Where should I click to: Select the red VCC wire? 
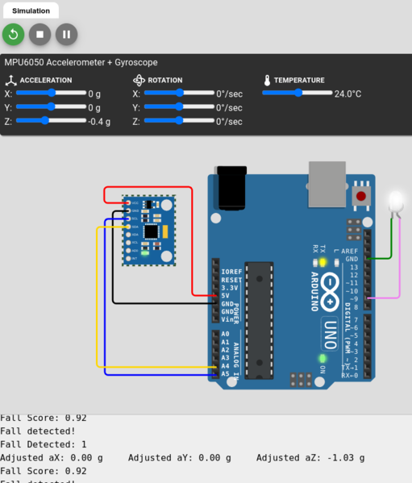[192, 240]
